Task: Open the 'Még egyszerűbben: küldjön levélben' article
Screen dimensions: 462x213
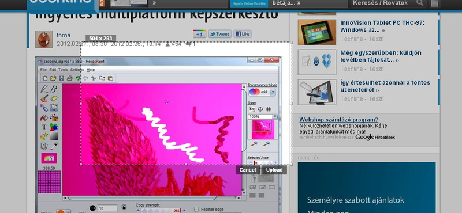Action: (381, 56)
